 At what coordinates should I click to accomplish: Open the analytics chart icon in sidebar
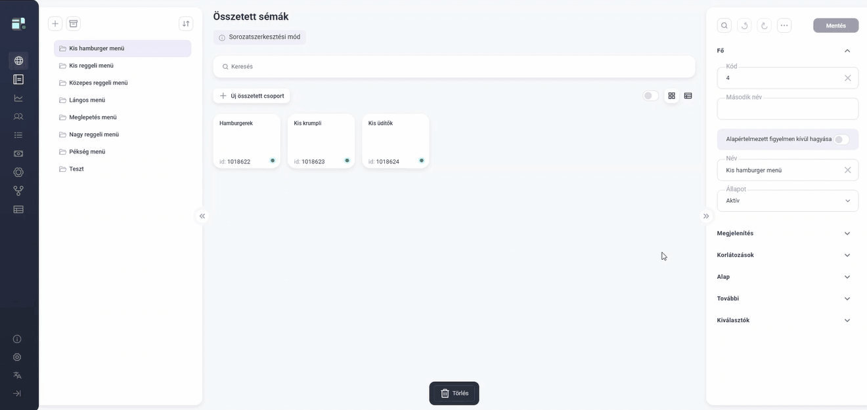point(18,98)
